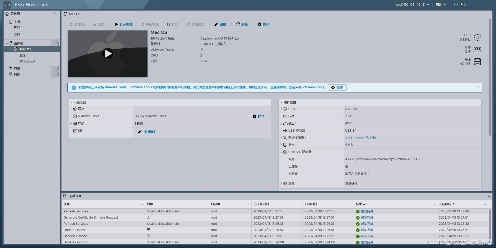
Task: Select Storage in the navigator
Action: pyautogui.click(x=17, y=69)
